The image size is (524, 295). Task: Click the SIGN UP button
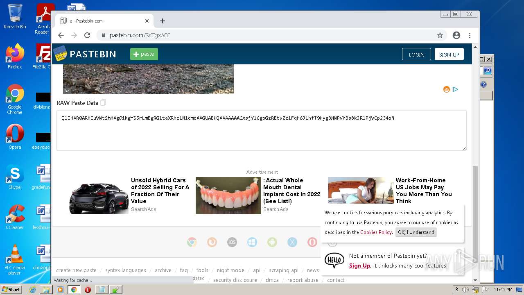449,54
